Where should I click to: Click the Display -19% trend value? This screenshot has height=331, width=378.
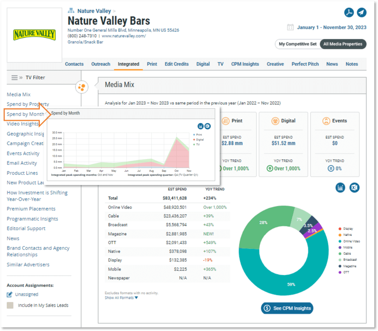[207, 260]
